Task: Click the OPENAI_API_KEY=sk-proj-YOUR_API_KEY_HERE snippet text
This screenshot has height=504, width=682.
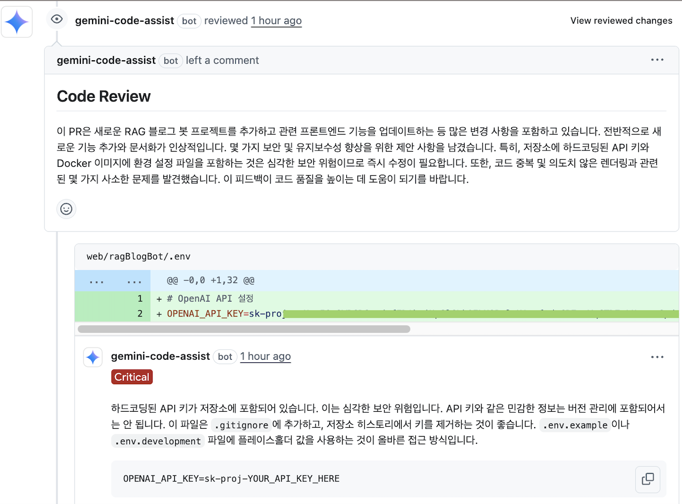Action: 231,479
